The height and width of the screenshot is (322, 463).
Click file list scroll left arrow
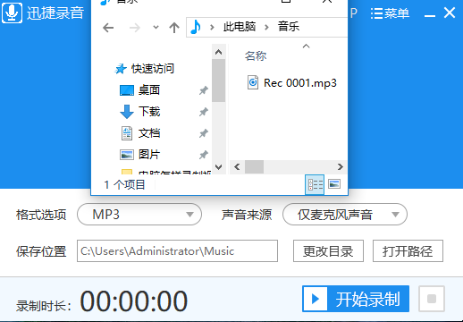click(x=237, y=166)
